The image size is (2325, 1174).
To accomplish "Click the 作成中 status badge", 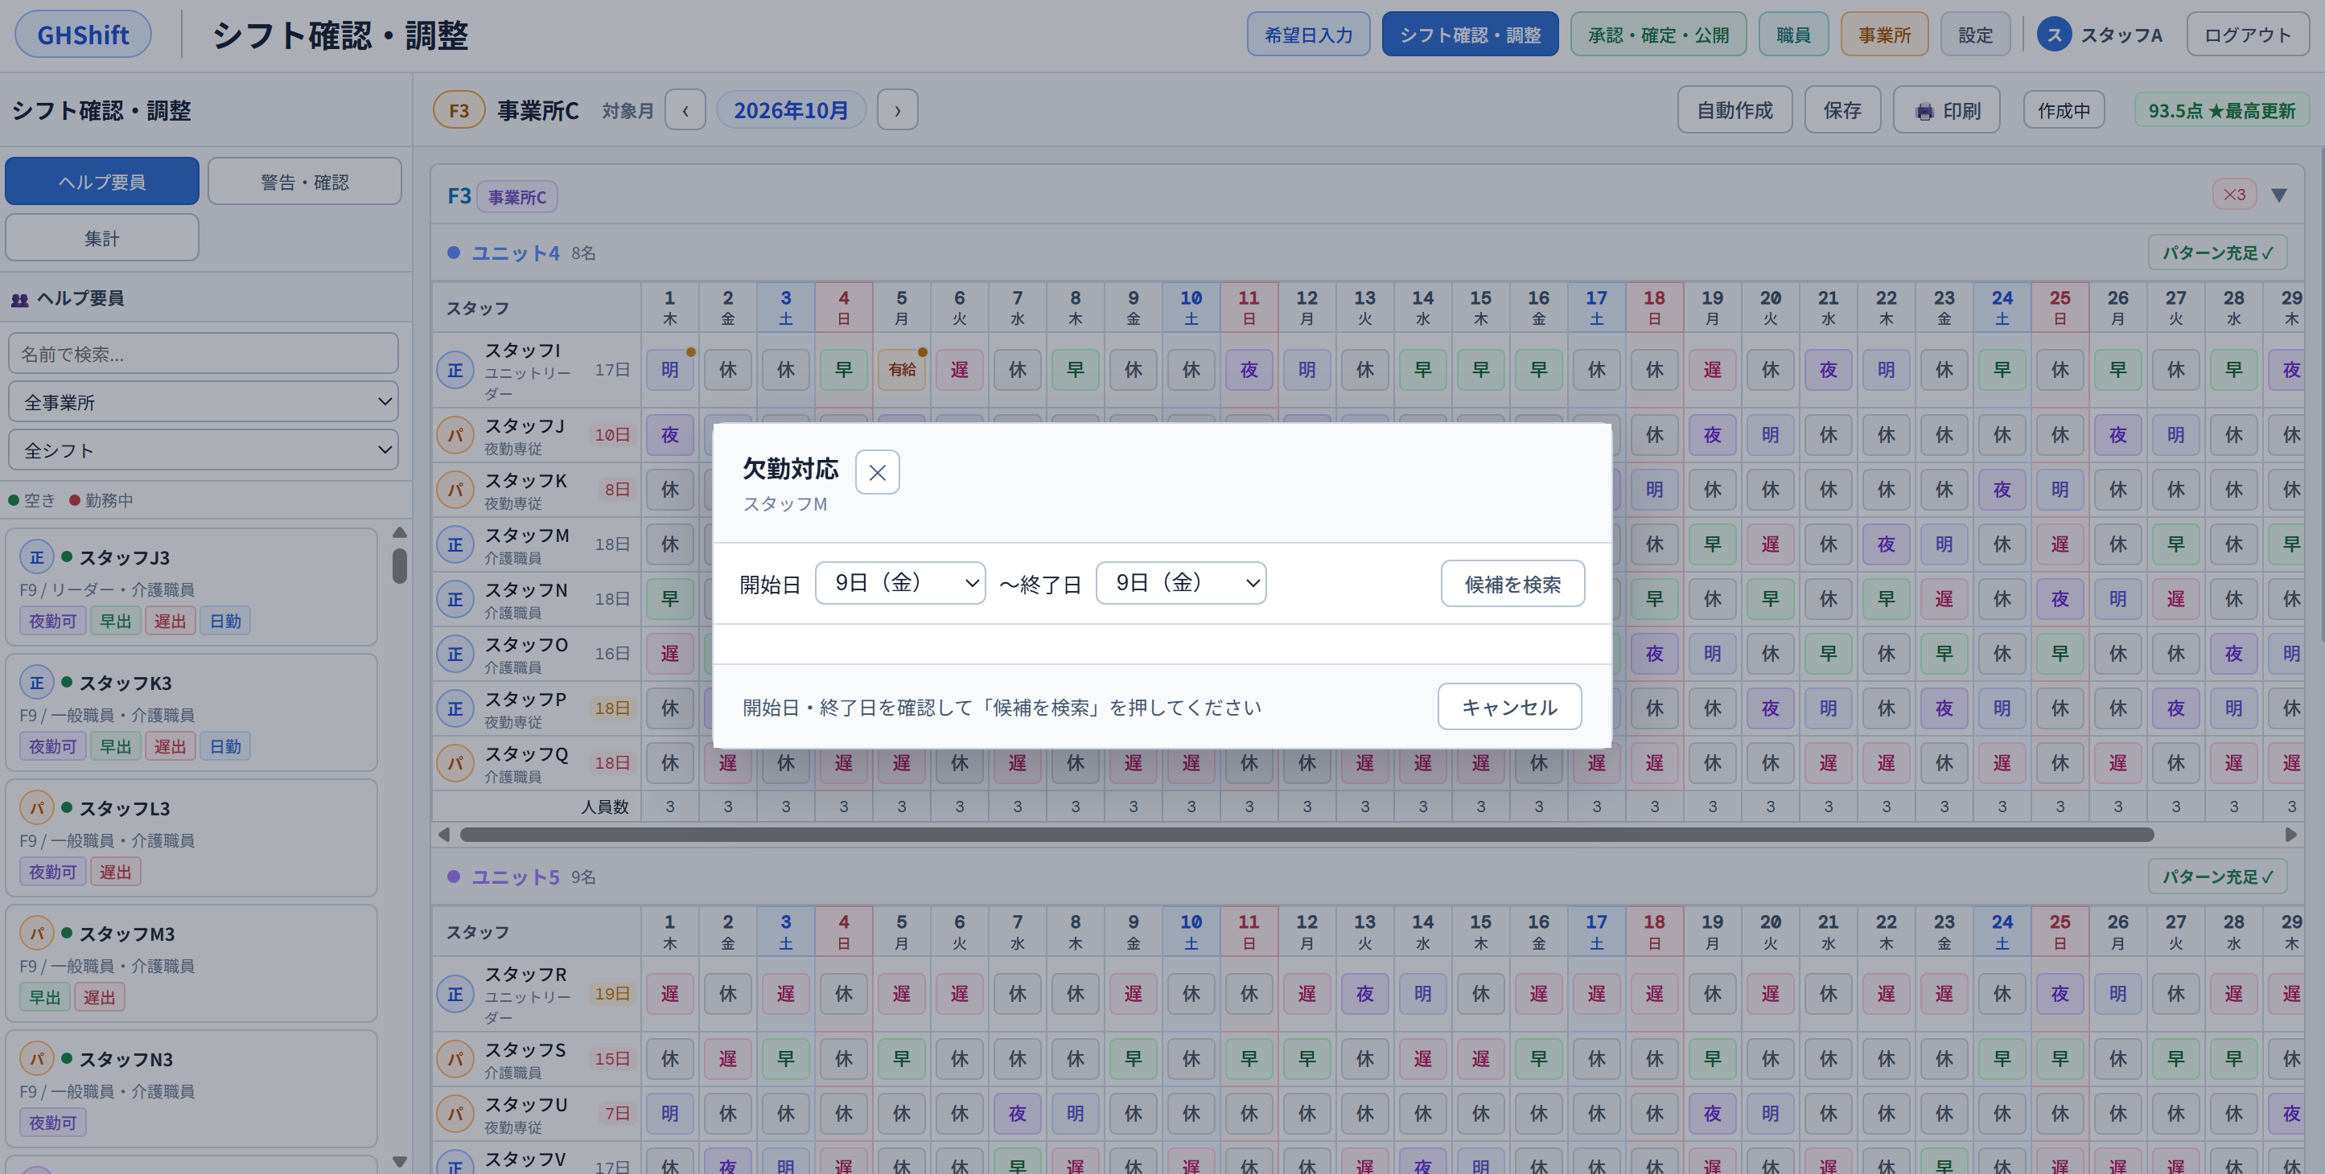I will point(2064,110).
